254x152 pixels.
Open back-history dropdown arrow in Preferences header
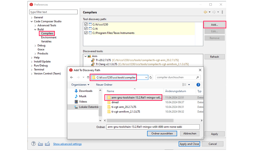[x=210, y=12]
